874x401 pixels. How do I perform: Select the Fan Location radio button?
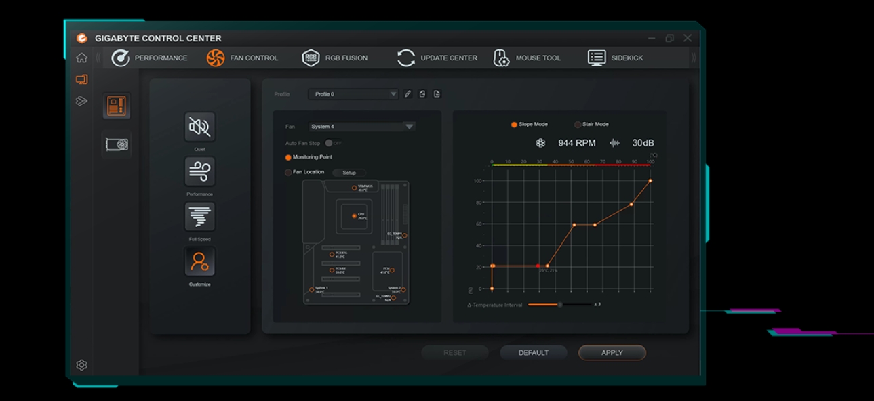click(288, 172)
